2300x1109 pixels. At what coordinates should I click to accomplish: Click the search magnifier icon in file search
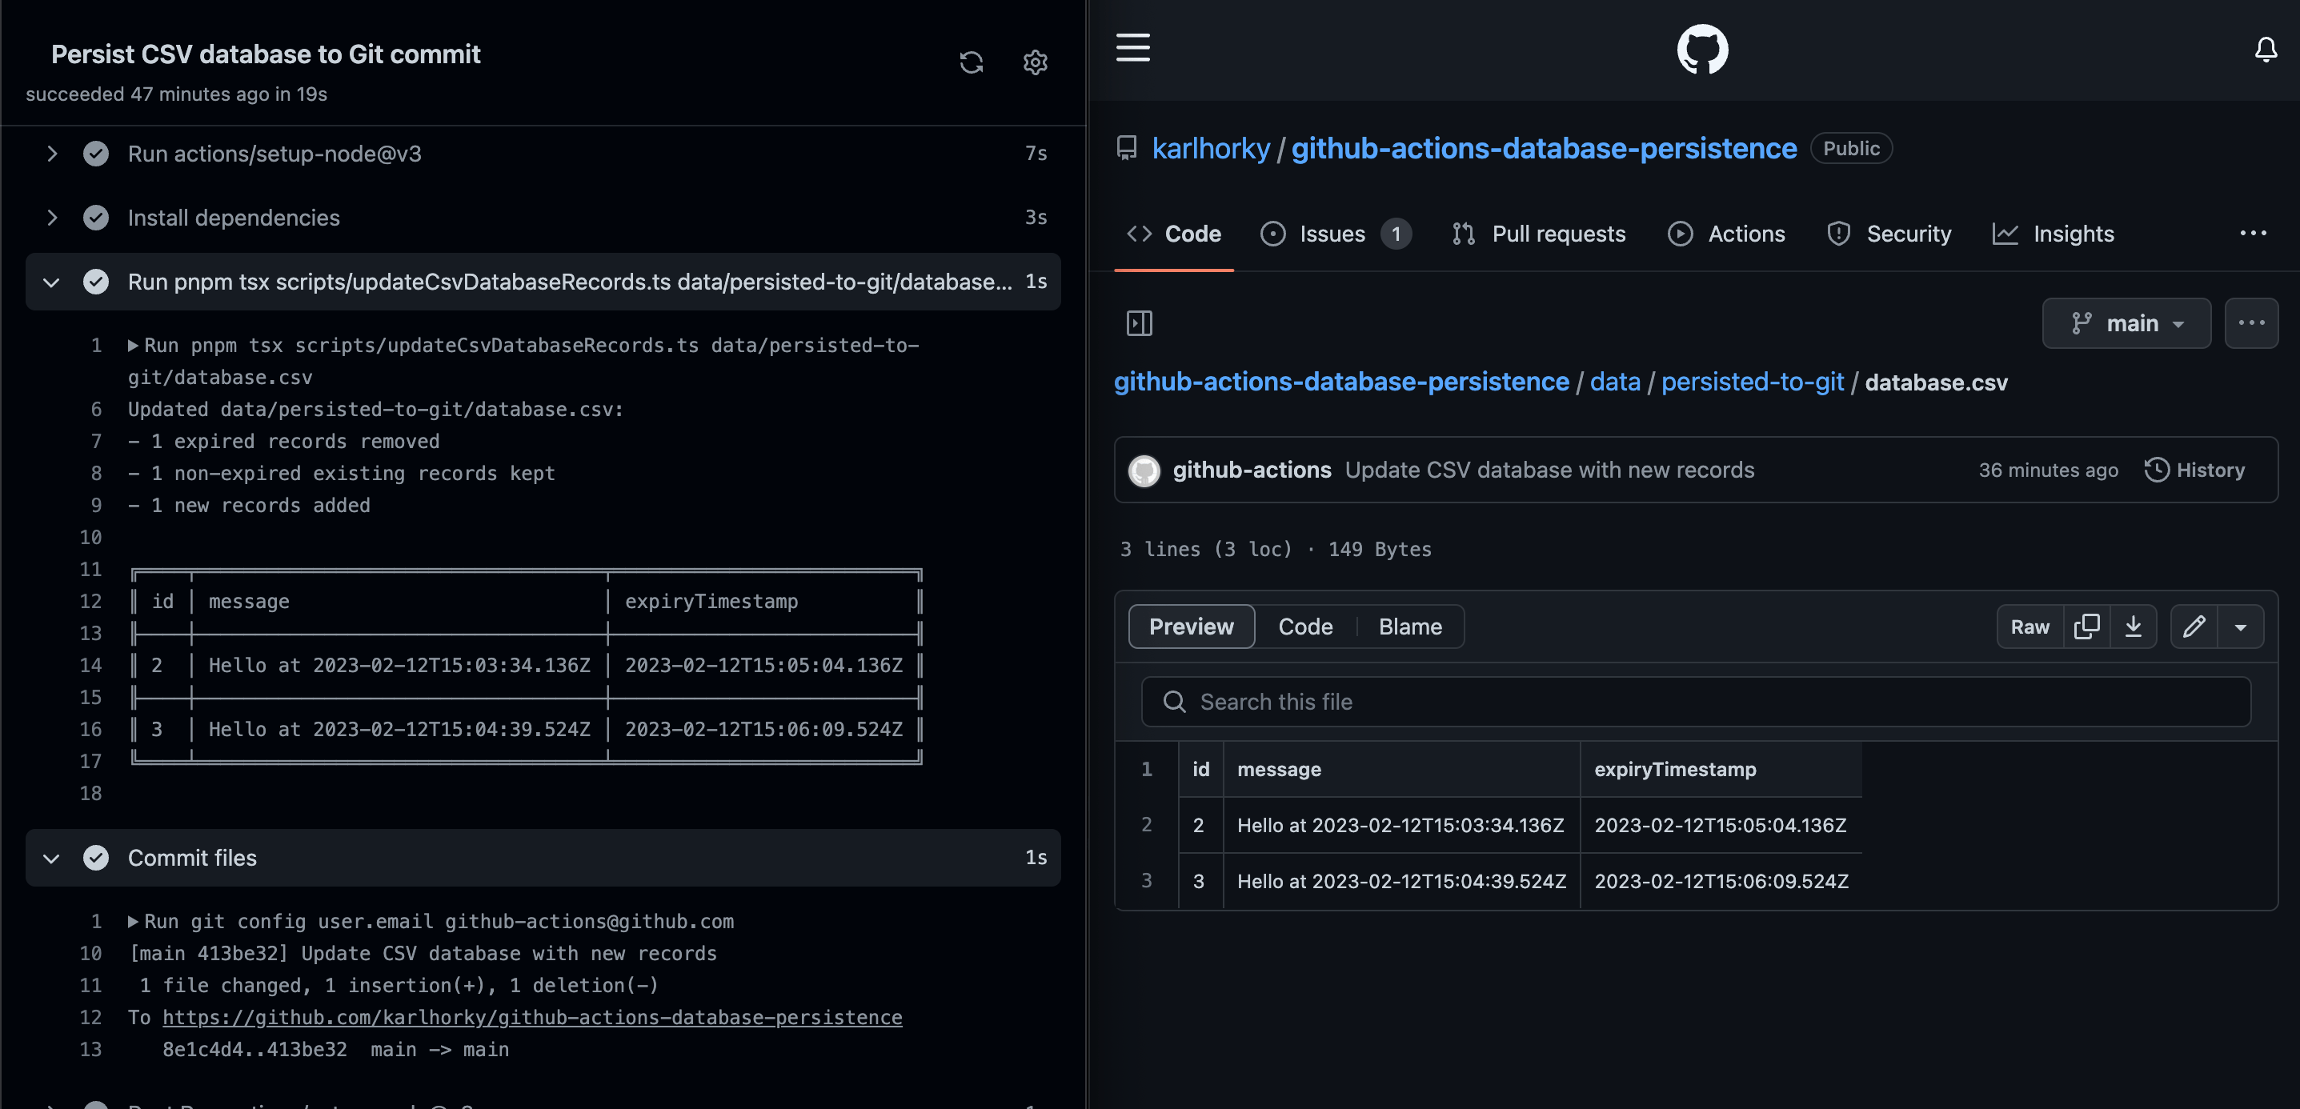click(x=1174, y=702)
